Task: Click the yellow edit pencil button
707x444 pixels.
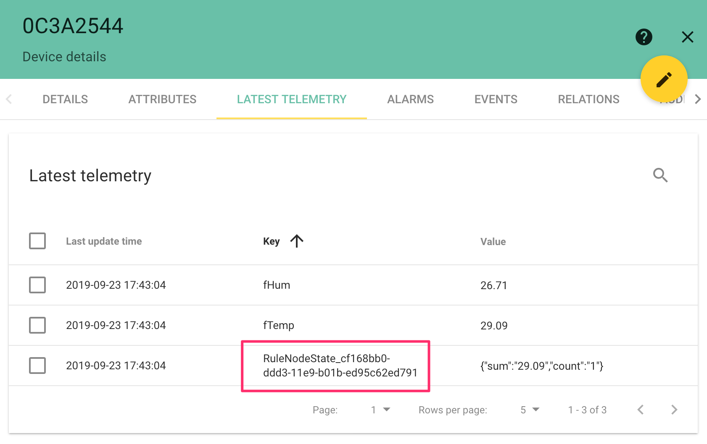Action: point(664,78)
